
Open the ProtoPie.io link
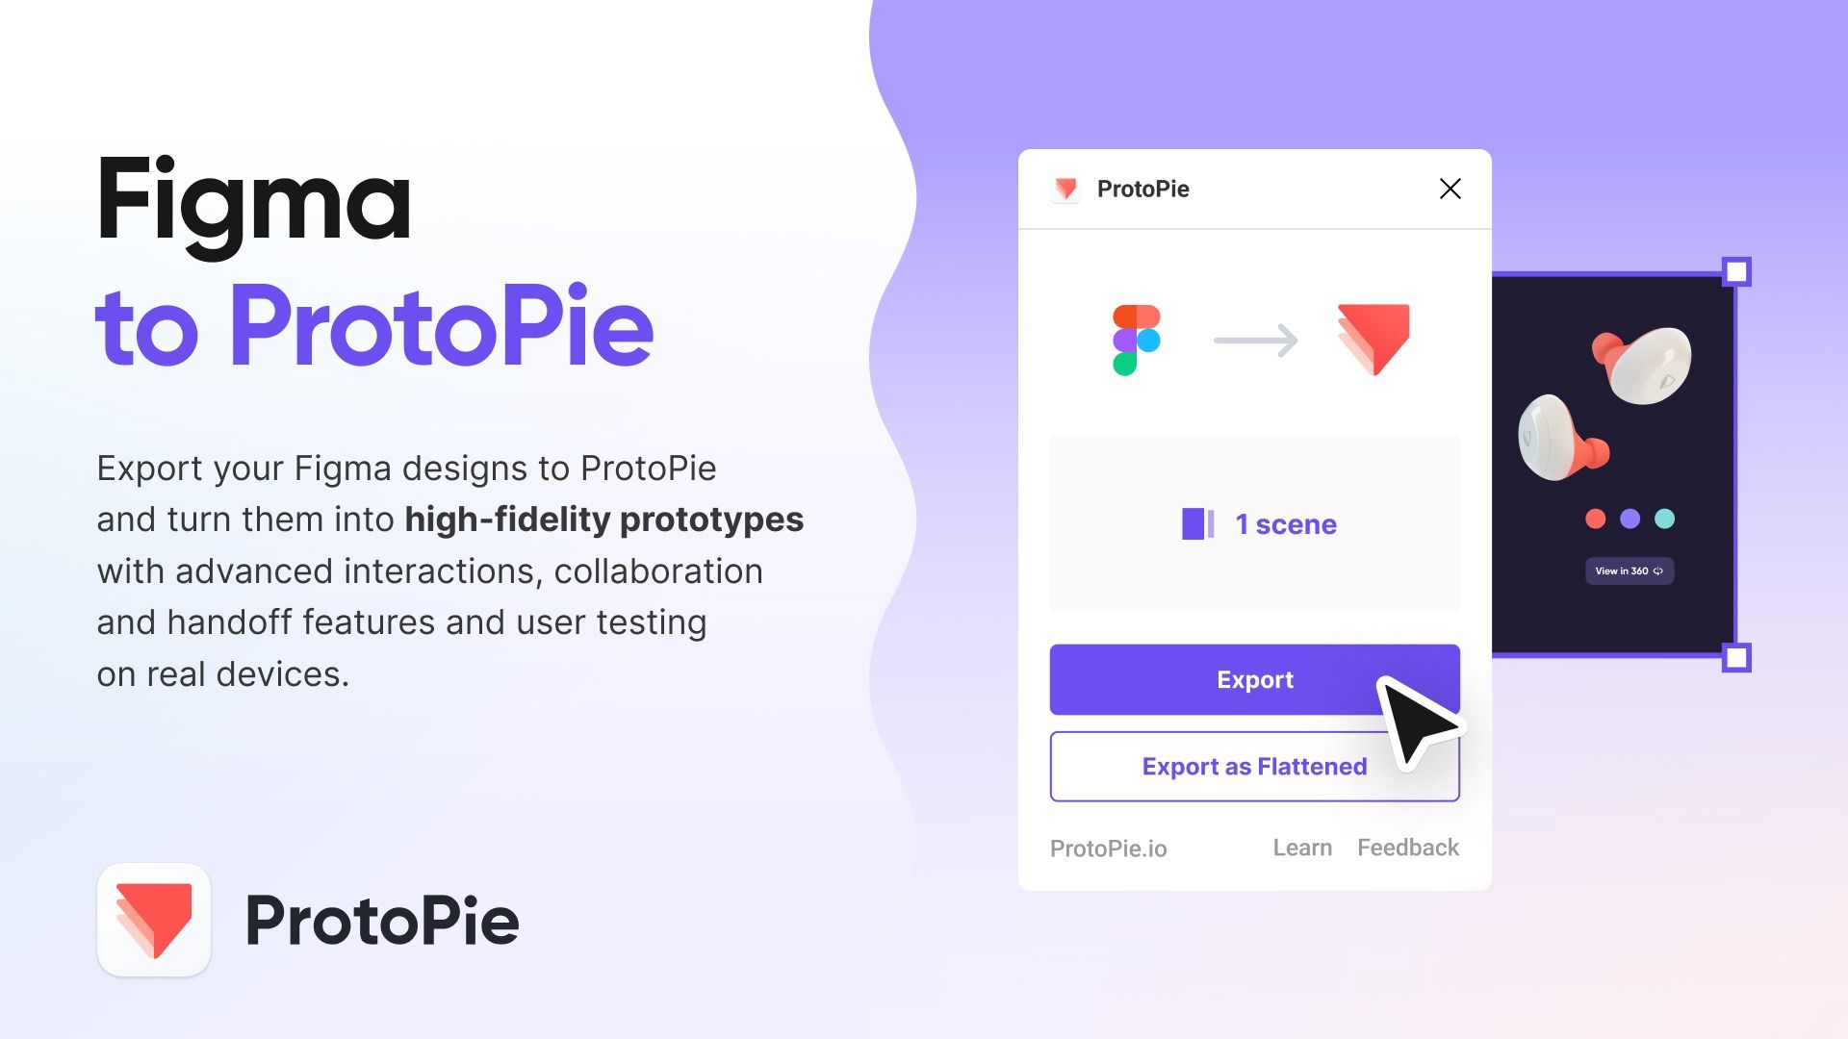[1108, 848]
